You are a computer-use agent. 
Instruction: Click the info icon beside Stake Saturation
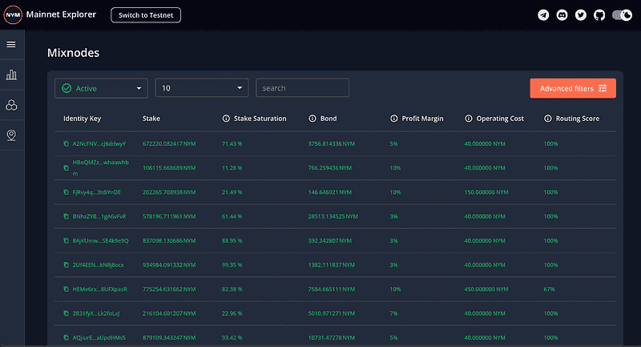click(226, 119)
